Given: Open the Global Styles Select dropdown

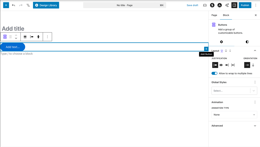Looking at the screenshot, I should (234, 91).
